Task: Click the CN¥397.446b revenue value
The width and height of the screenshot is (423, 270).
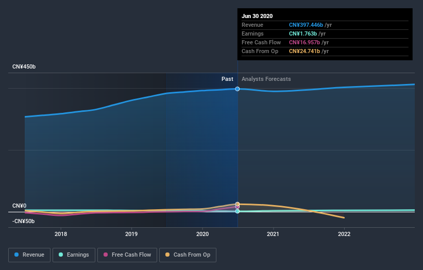Action: (306, 25)
